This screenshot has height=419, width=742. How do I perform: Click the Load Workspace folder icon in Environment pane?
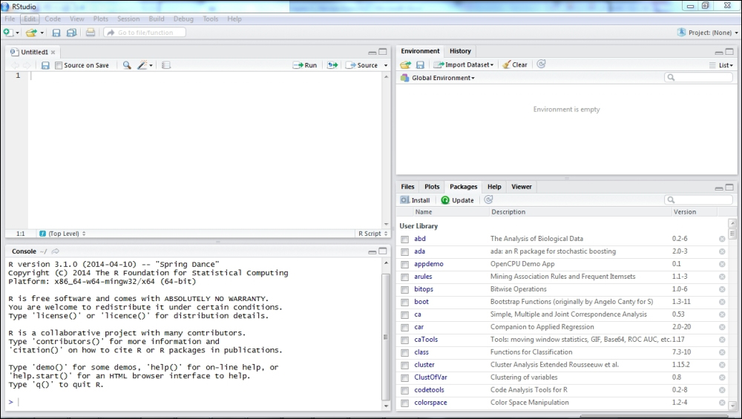406,65
